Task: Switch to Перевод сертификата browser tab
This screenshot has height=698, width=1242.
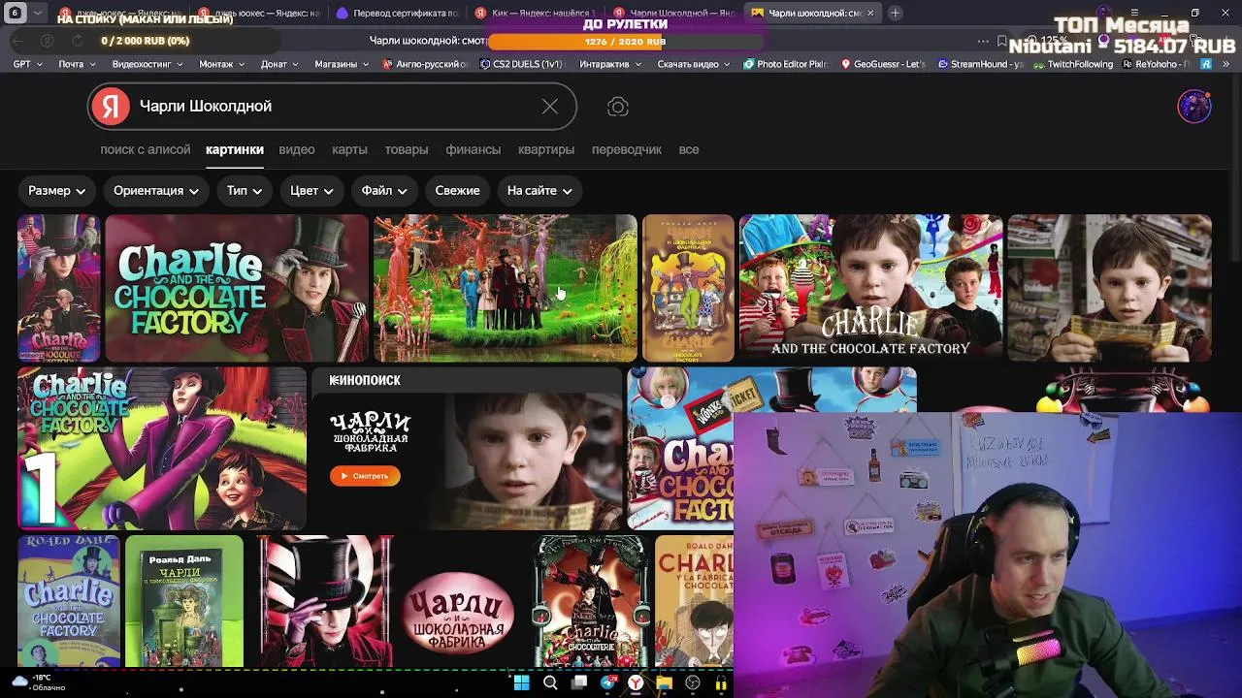Action: coord(396,13)
